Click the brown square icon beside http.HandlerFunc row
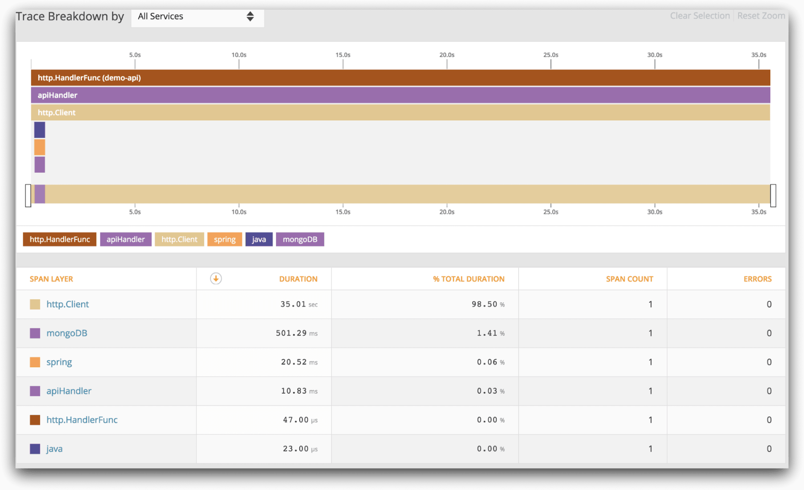The width and height of the screenshot is (804, 490). [x=35, y=420]
